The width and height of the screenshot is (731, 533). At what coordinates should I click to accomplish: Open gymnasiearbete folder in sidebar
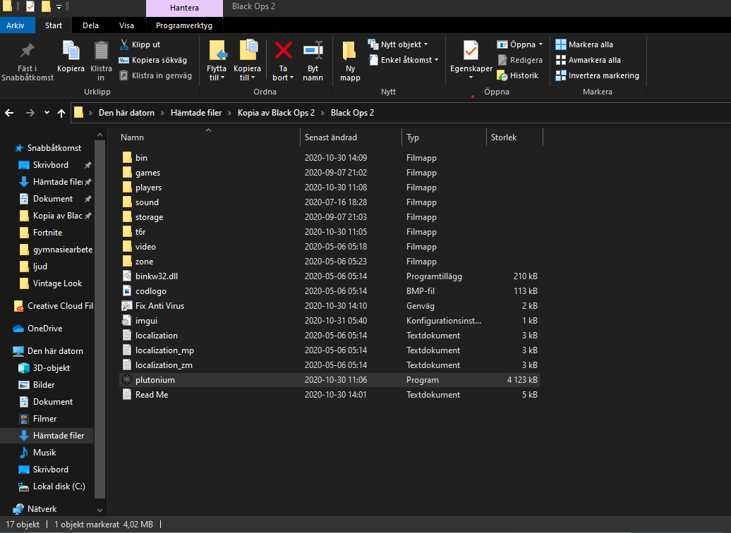(56, 250)
